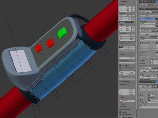The image size is (158, 118).
Task: Toggle Mirror modifier viewport visibility icon
Action: tap(156, 87)
